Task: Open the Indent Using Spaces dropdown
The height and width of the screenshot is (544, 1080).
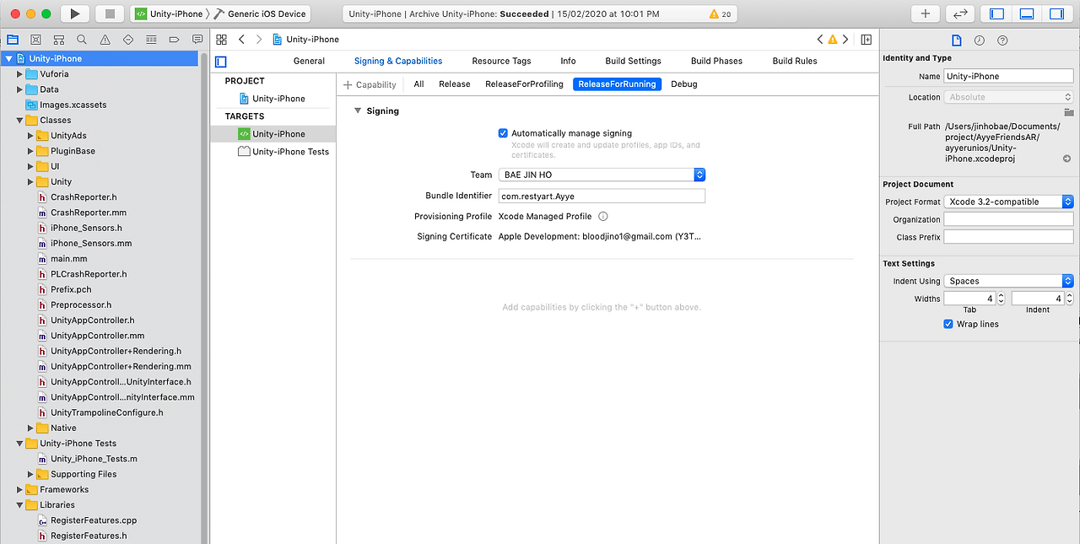Action: point(1008,281)
